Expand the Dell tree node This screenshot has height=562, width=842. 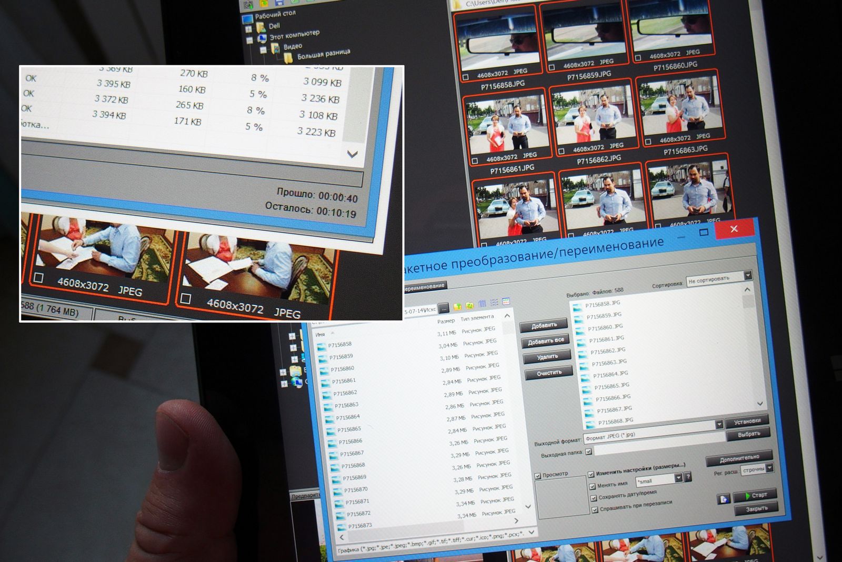(249, 29)
